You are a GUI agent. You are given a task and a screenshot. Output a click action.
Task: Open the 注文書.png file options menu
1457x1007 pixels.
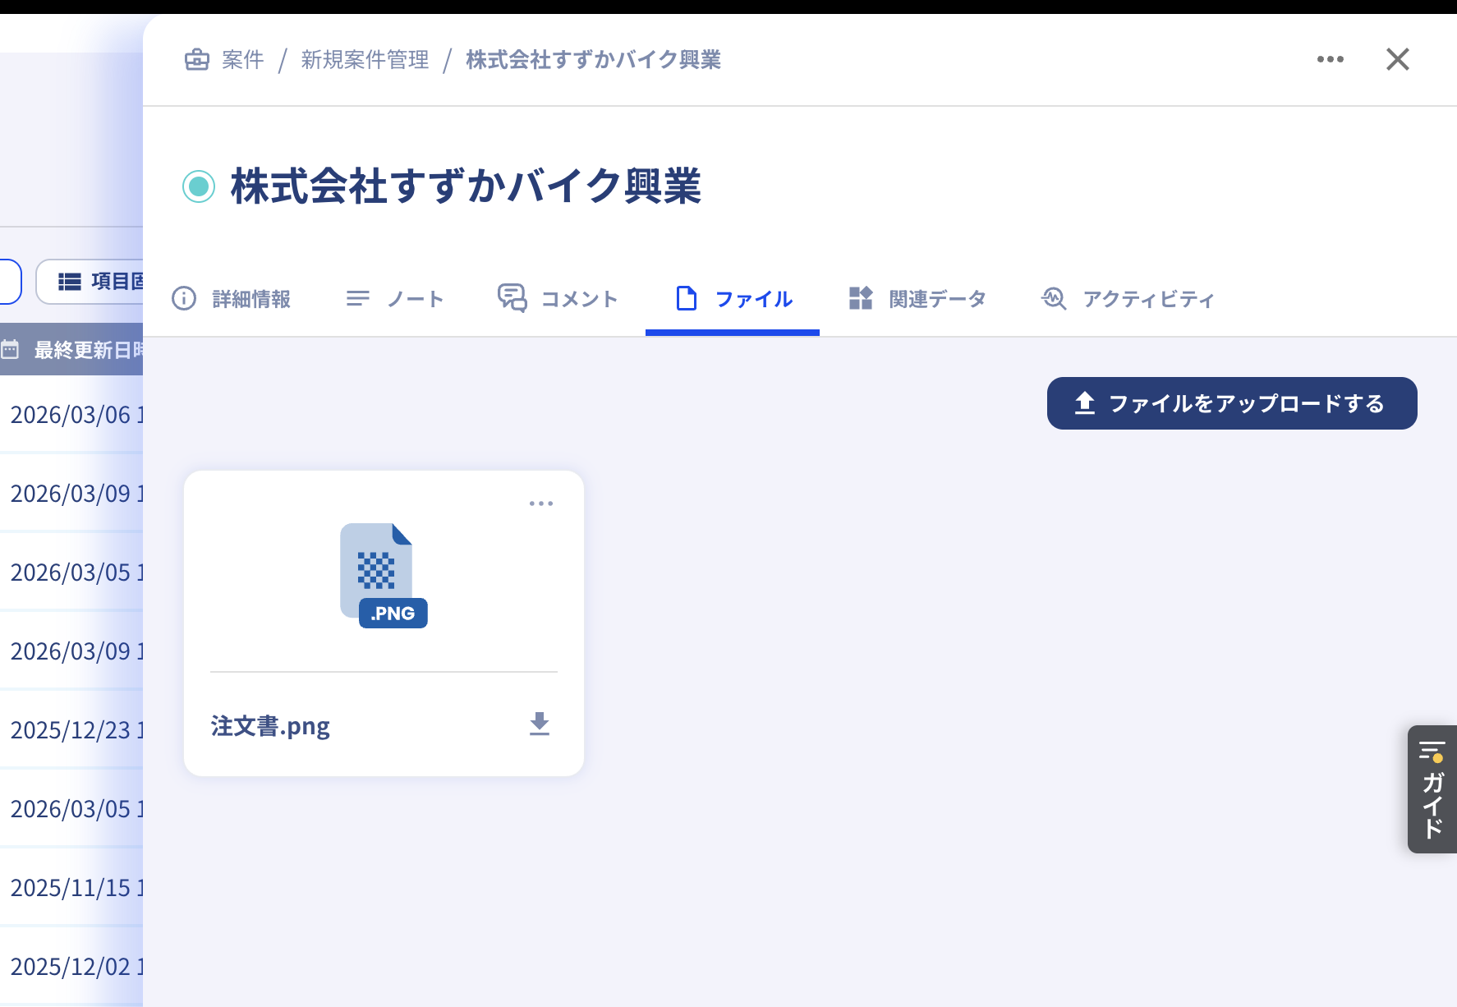pos(541,503)
